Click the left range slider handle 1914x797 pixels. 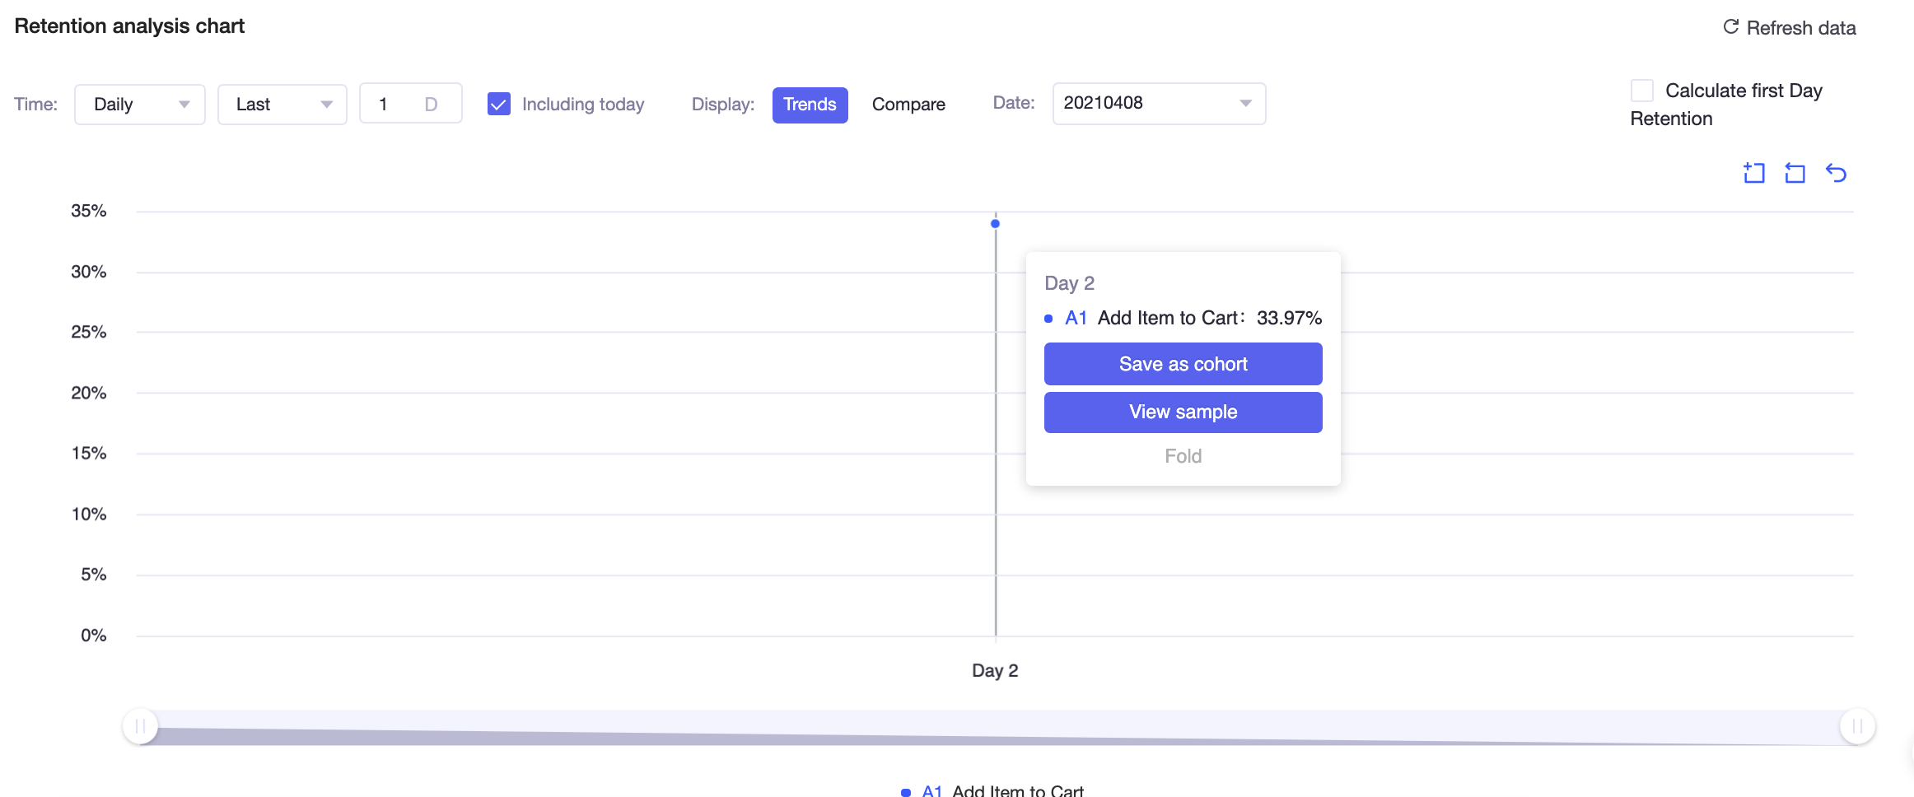coord(140,726)
